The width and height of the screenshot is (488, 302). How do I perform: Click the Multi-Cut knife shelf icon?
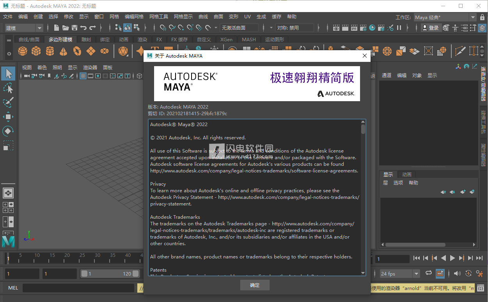click(460, 51)
